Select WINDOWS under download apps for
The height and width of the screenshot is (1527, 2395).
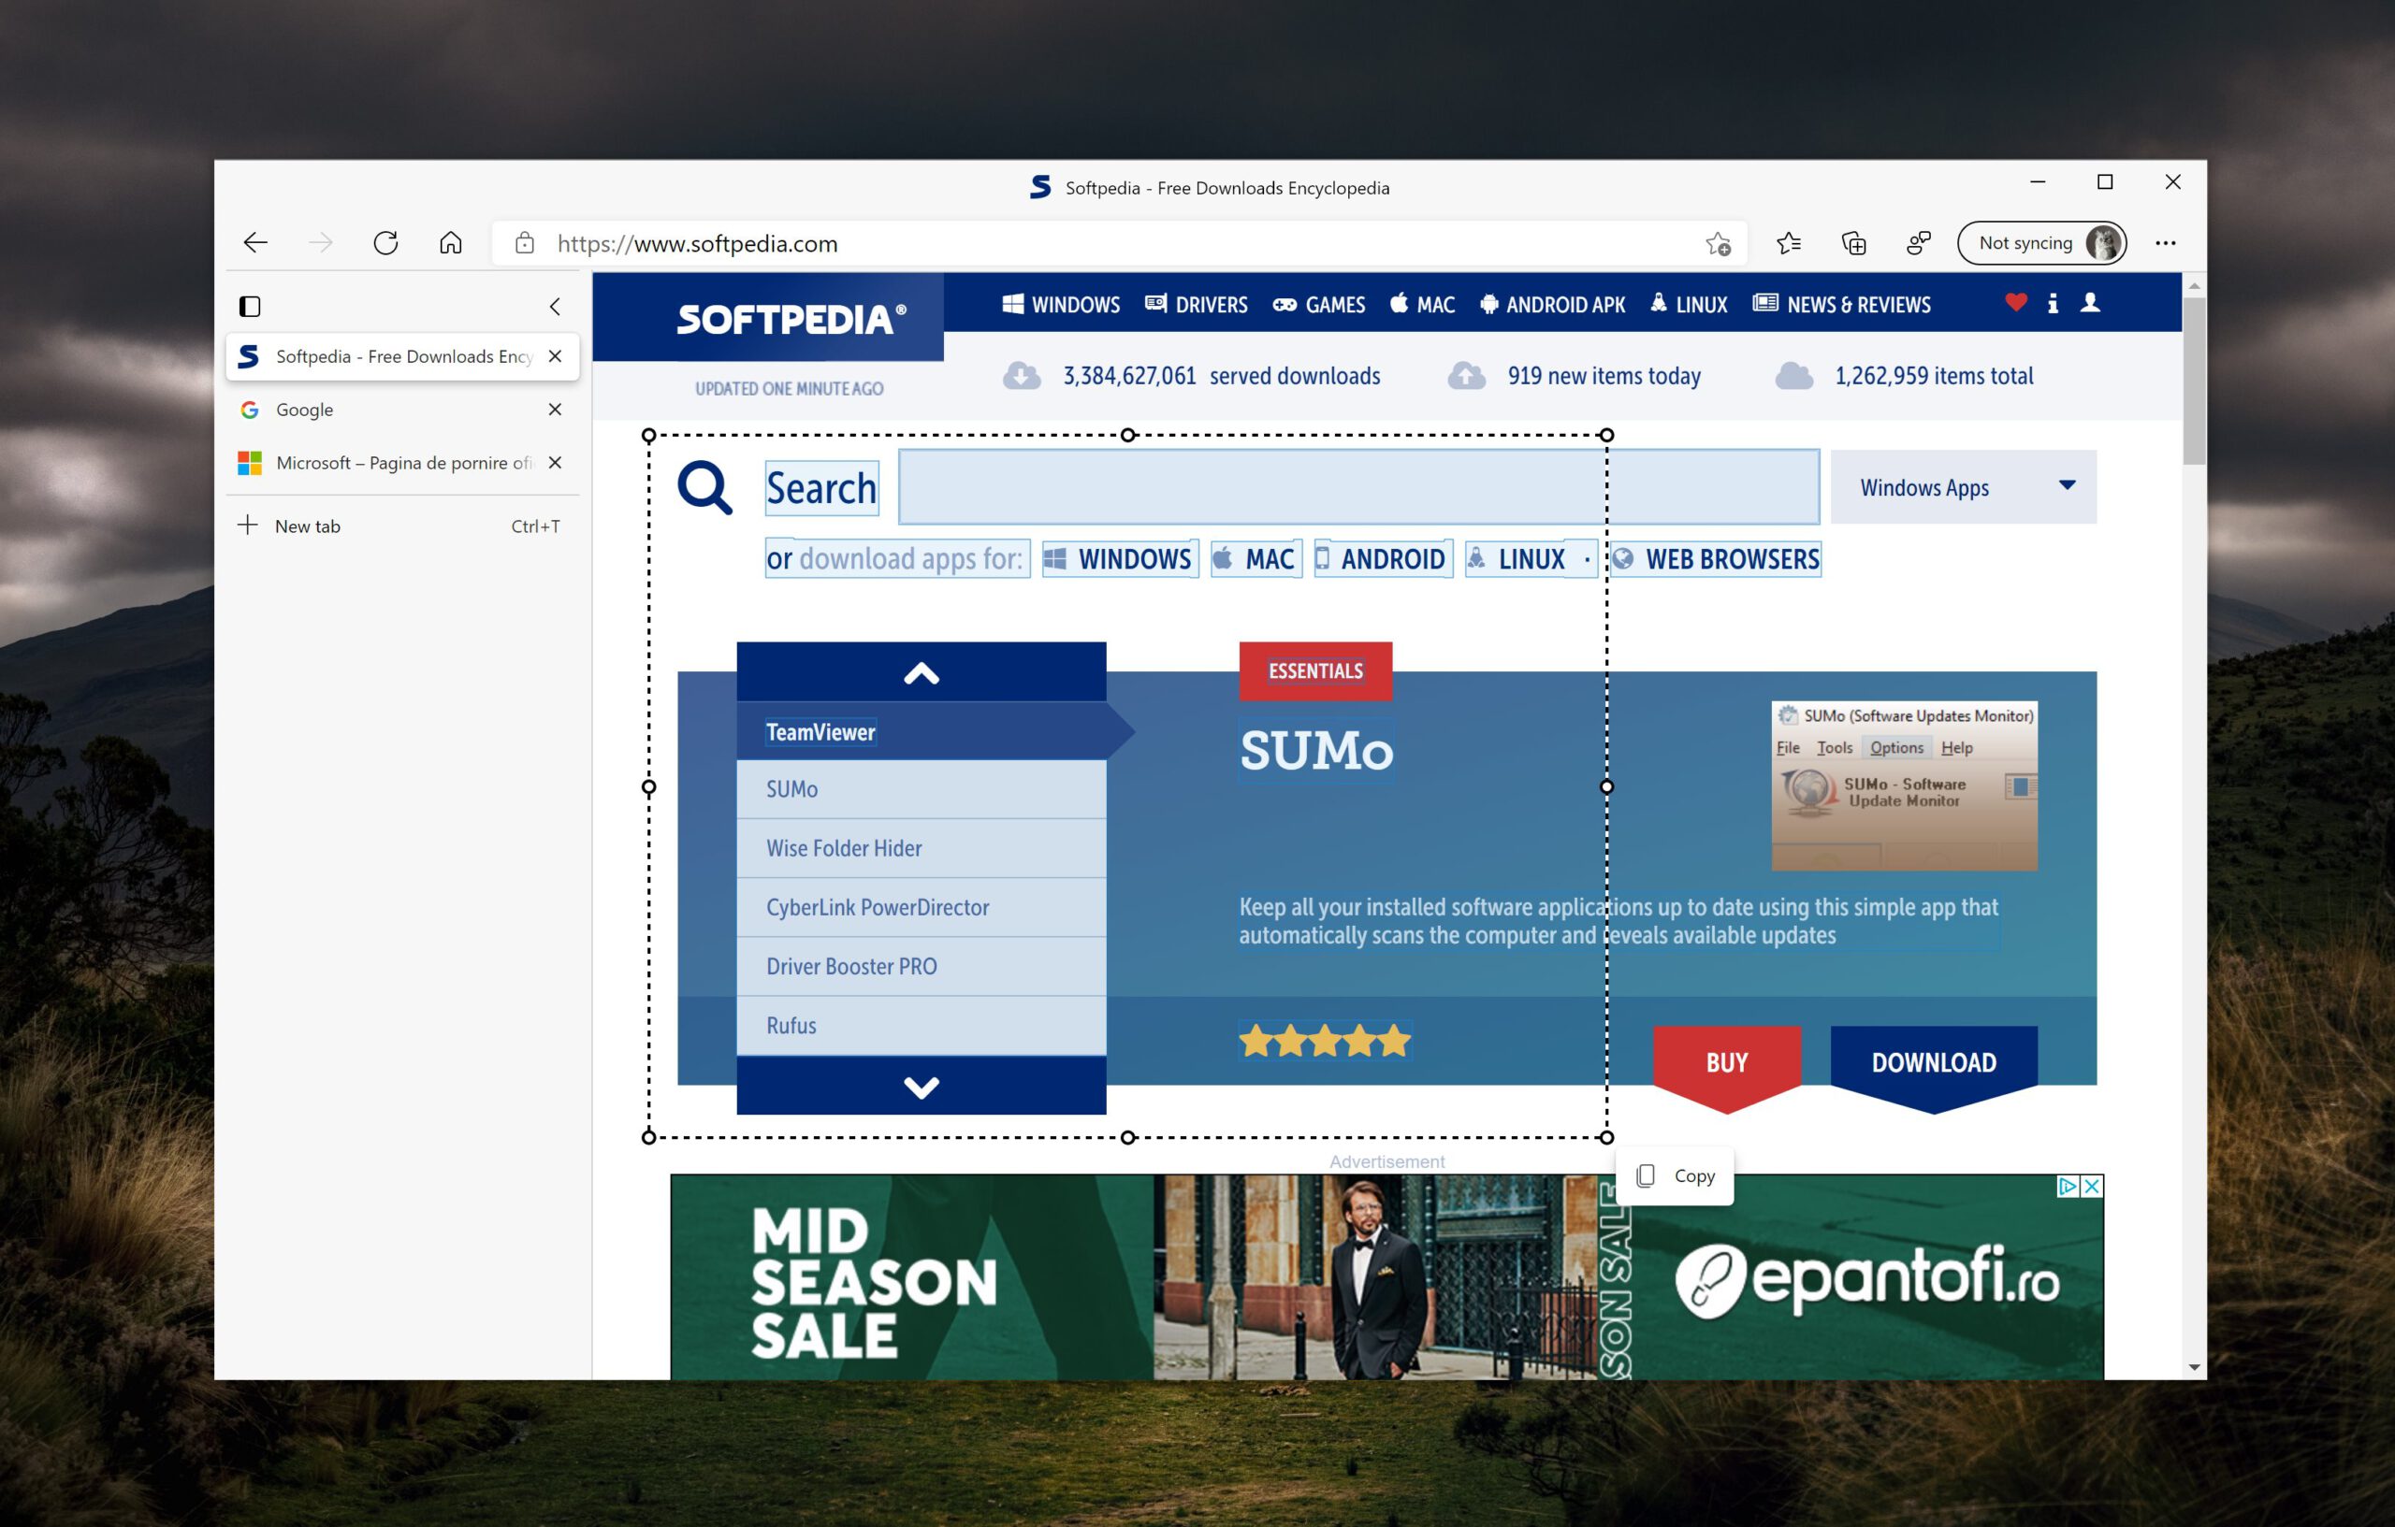[x=1120, y=558]
